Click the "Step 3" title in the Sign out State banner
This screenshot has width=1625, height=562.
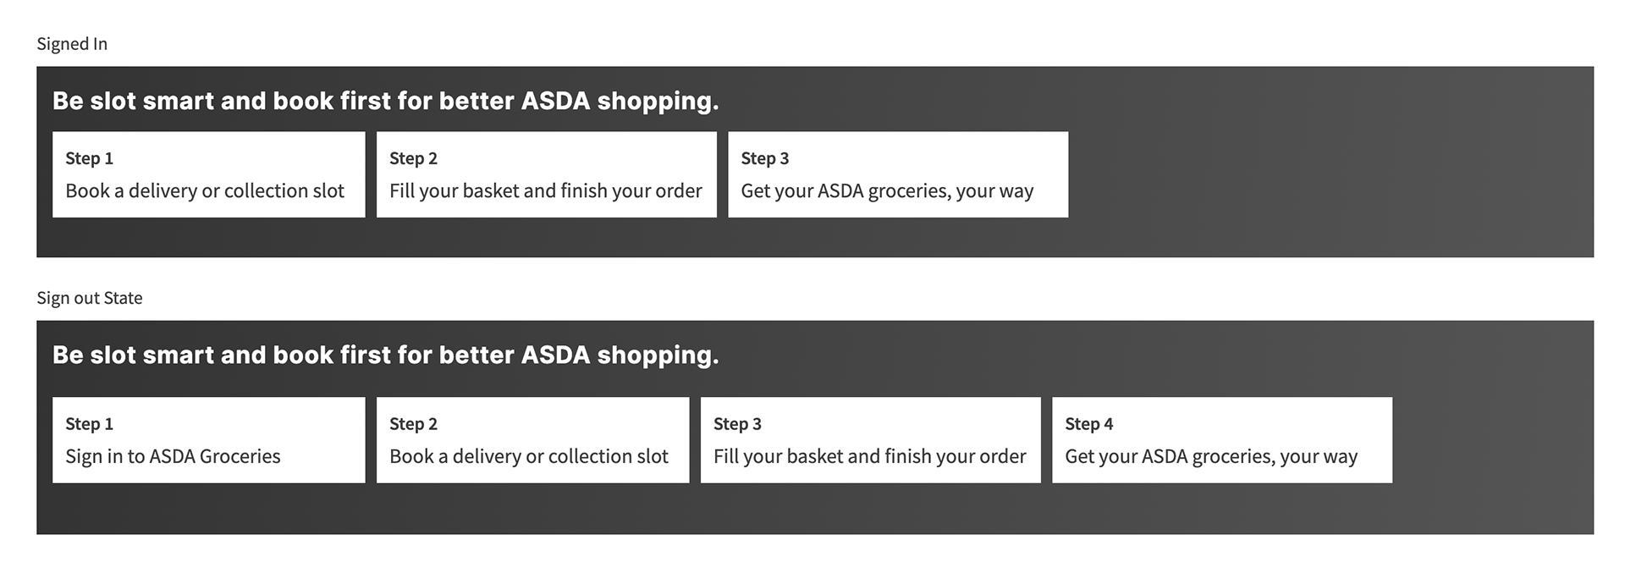[x=737, y=424]
